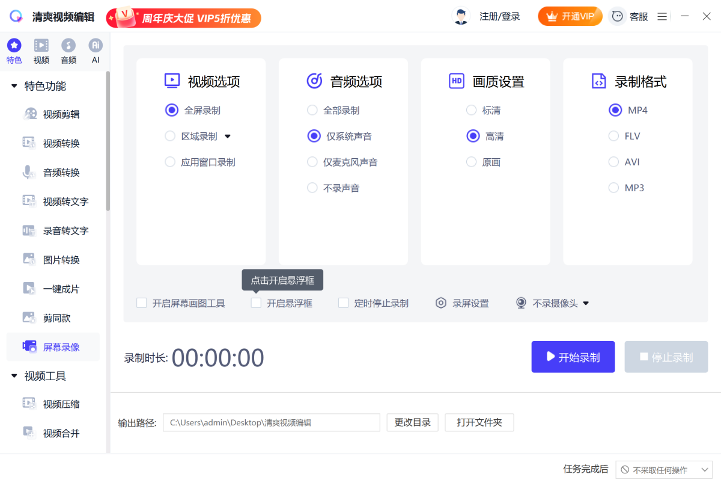Screen dimensions: 721x483
Task: Click the 输出路径 text field
Action: [x=271, y=422]
